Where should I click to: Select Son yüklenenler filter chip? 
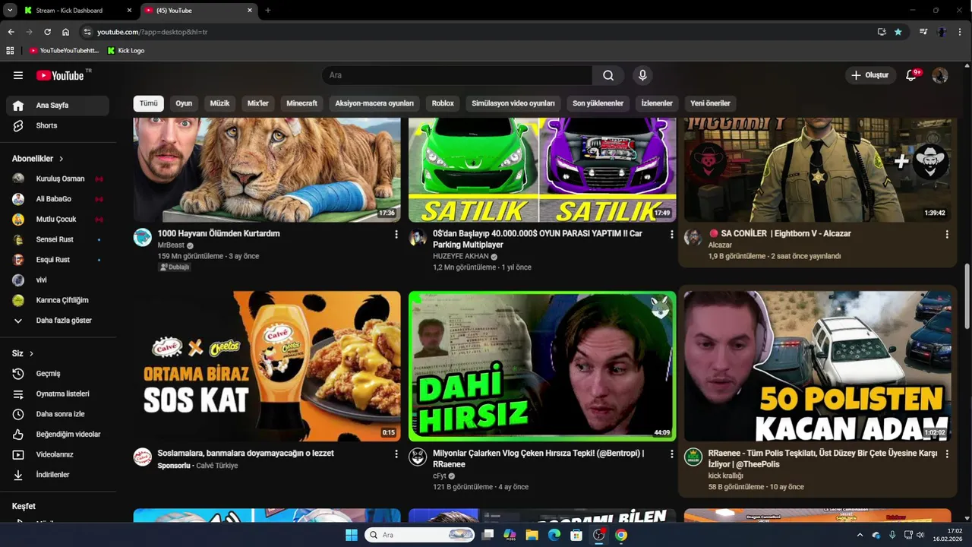(598, 103)
